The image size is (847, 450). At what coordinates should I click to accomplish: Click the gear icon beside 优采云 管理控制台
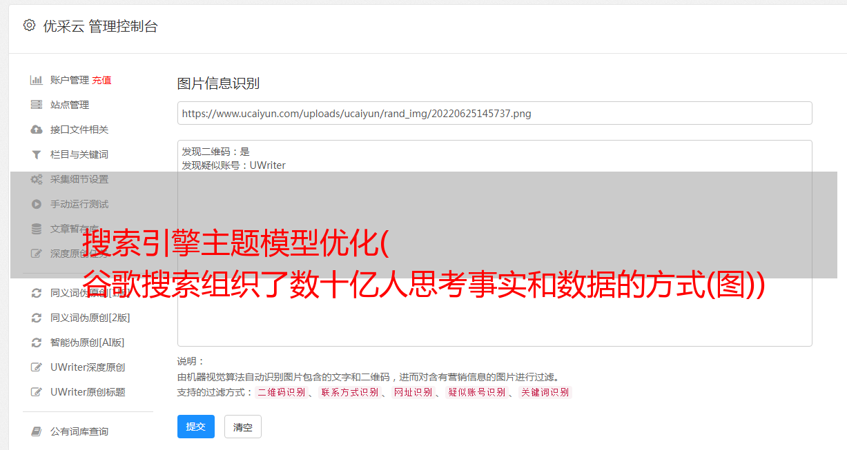pyautogui.click(x=29, y=25)
